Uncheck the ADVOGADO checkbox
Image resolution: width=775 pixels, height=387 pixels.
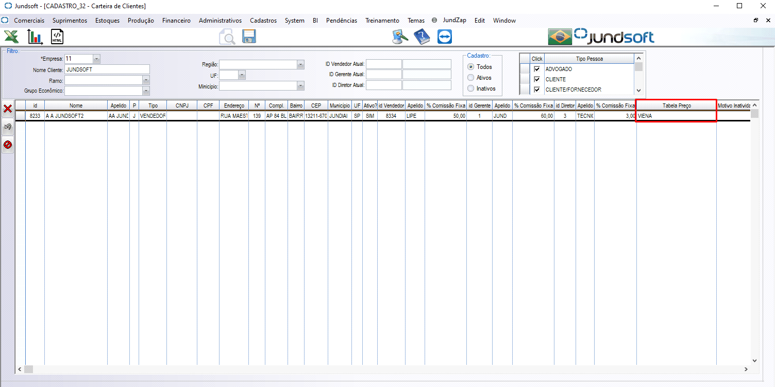(x=537, y=69)
